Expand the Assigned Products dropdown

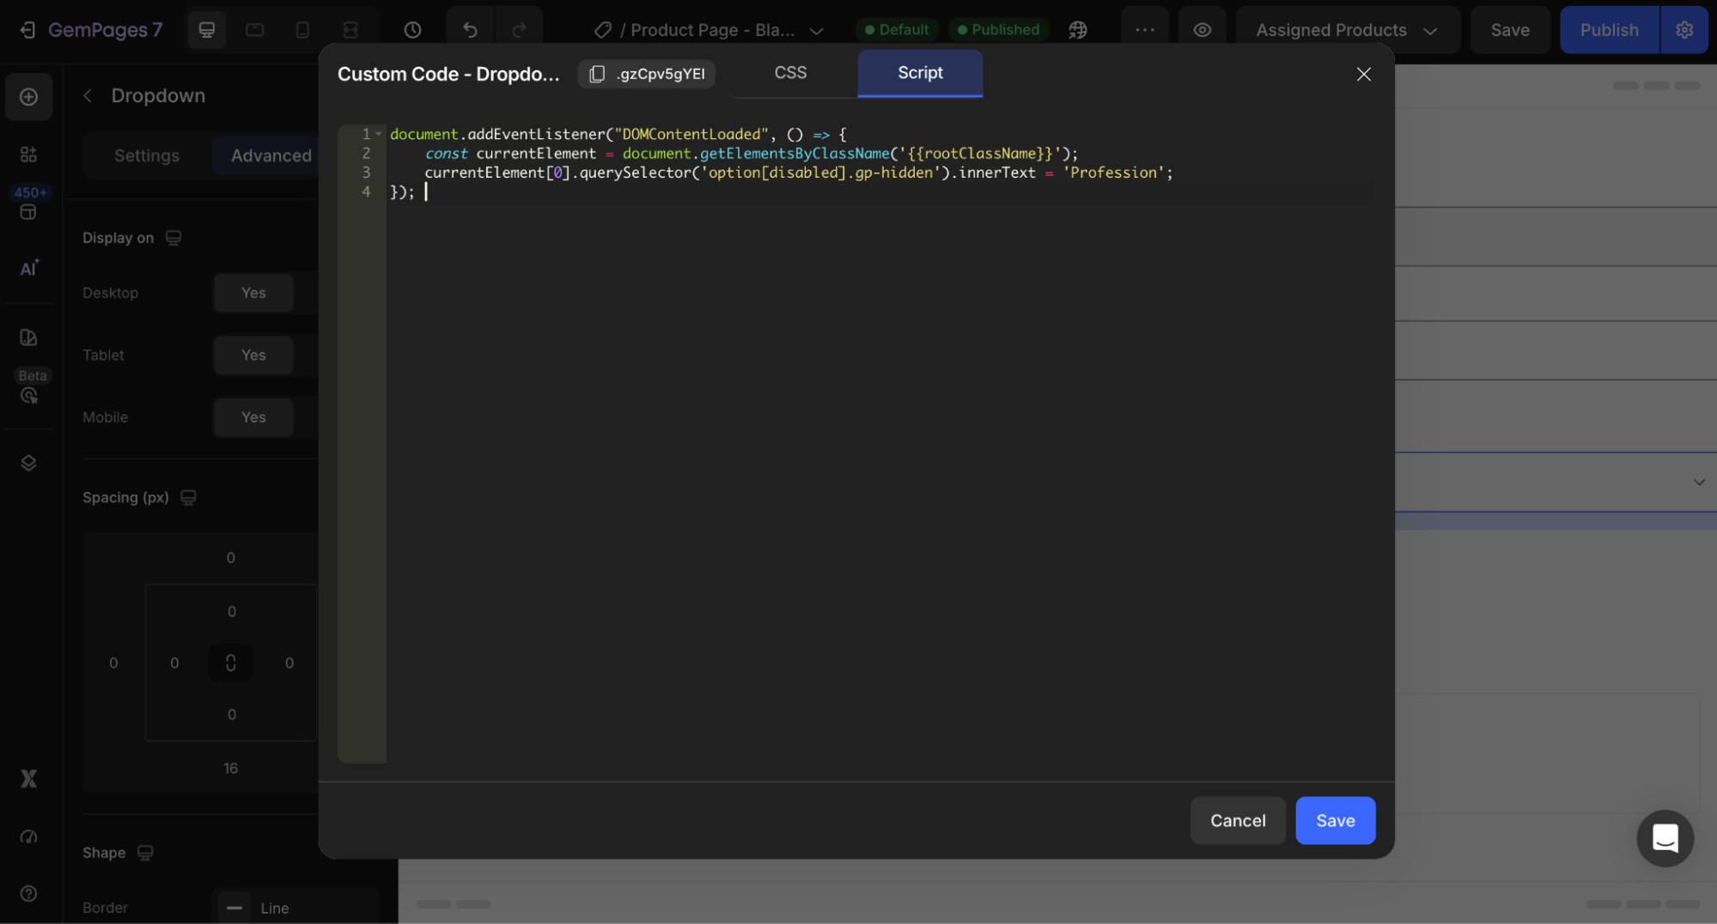(1347, 30)
